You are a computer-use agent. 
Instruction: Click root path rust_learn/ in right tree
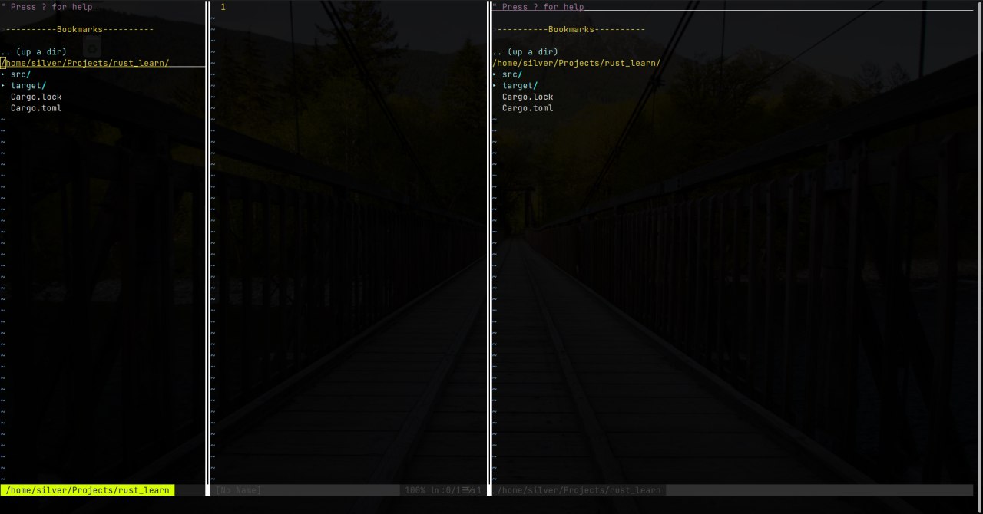coord(577,63)
